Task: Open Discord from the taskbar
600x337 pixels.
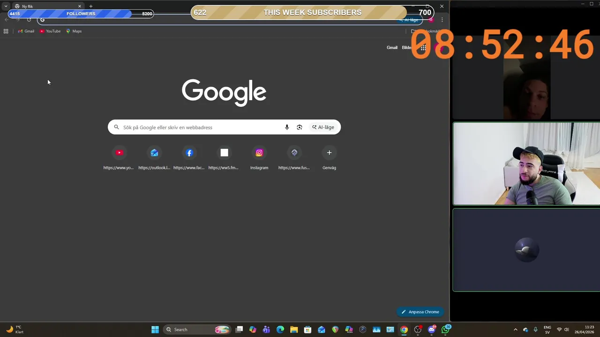Action: [432, 330]
